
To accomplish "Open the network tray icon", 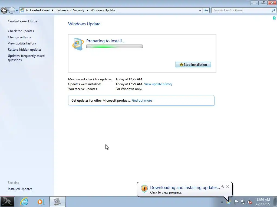I will click(243, 202).
